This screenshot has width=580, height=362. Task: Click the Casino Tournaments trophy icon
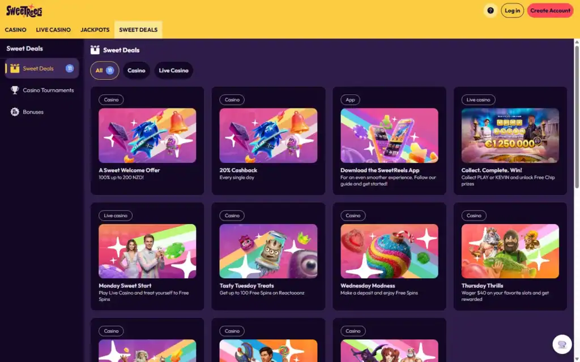(15, 90)
